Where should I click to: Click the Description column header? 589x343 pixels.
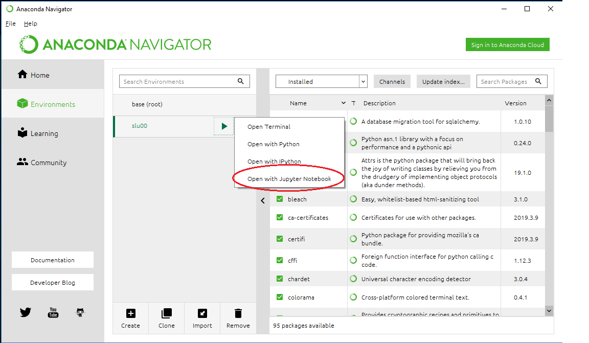pos(379,103)
